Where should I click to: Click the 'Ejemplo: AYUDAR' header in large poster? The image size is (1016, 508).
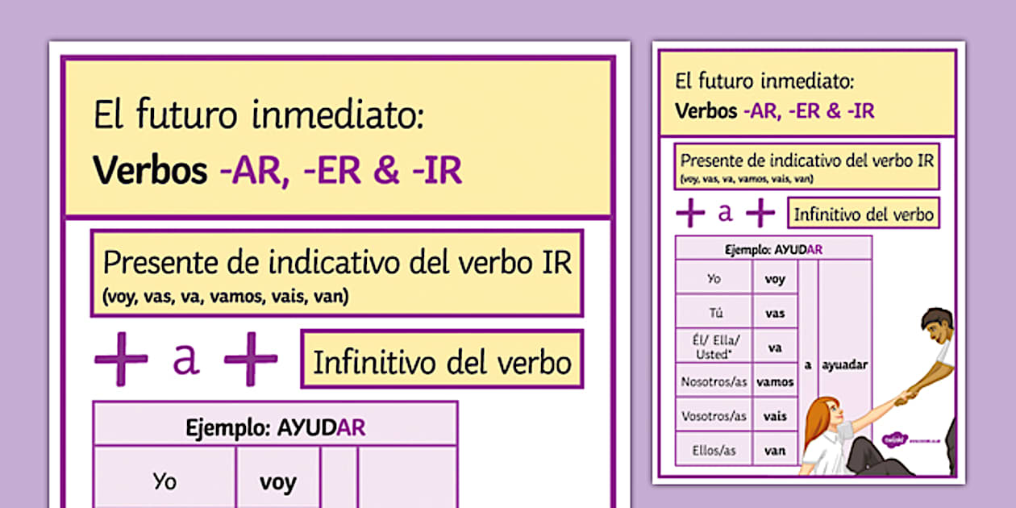click(275, 427)
